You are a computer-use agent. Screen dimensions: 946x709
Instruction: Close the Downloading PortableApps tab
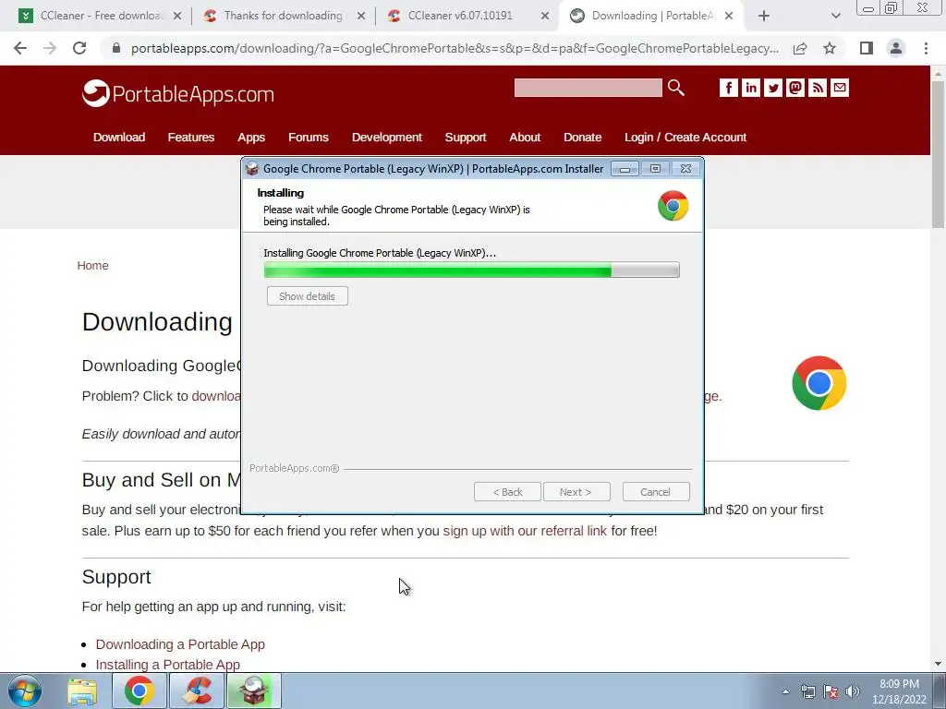click(729, 16)
